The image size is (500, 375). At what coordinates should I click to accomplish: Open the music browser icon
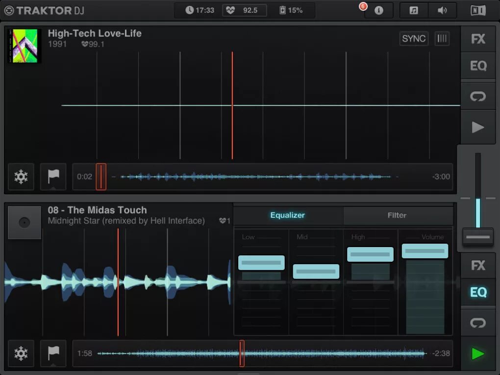[414, 10]
